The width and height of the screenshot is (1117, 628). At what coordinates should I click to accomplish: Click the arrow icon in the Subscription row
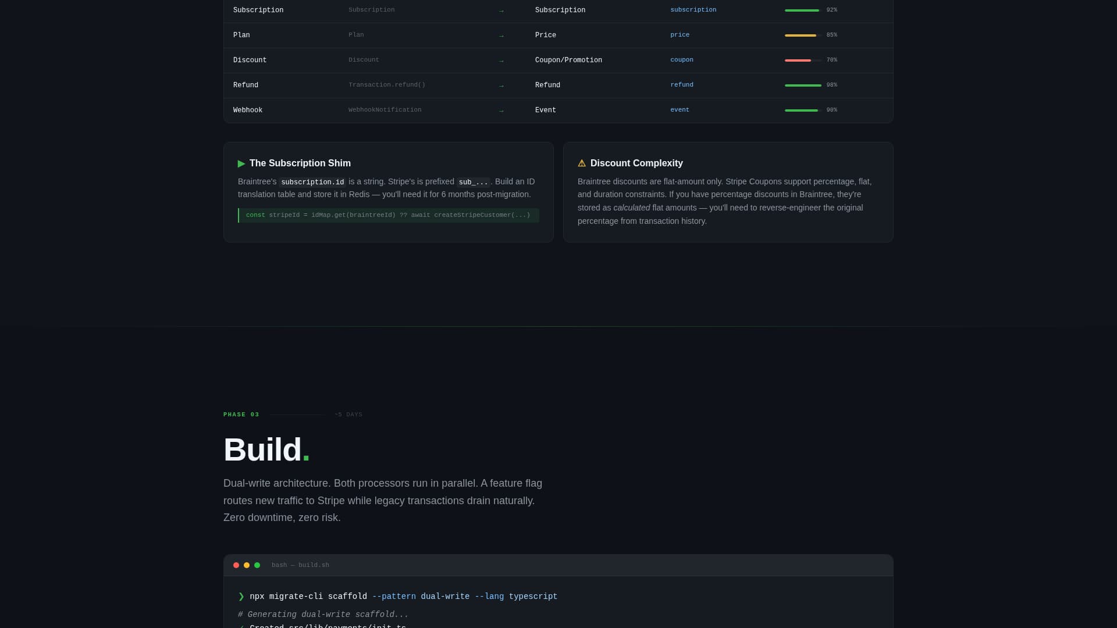[x=501, y=10]
